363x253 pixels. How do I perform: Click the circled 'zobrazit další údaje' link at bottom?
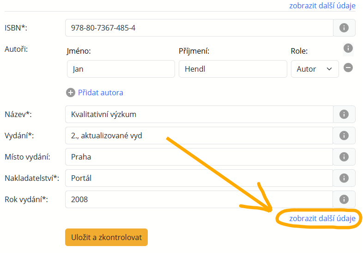coord(322,218)
